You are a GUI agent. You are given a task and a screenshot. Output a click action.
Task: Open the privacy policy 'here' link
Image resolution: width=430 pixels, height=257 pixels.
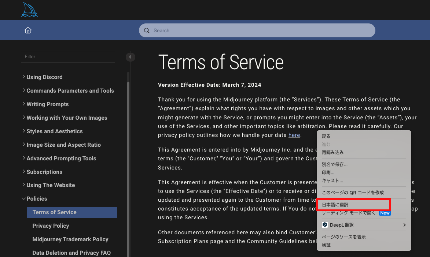coord(294,135)
